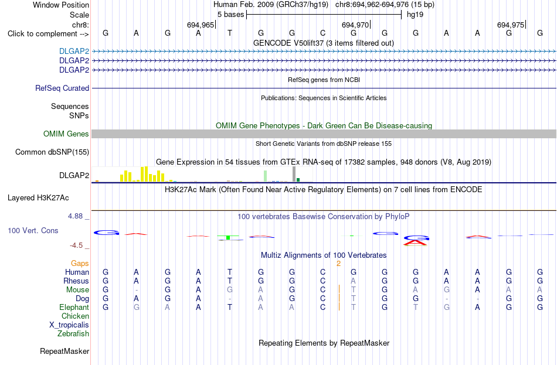The width and height of the screenshot is (557, 365).
Task: Click the red A conservation logo below the axis
Action: 416,243
